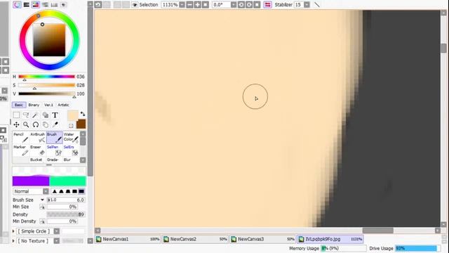Toggle the HSV slider panel icon
This screenshot has height=253, width=449.
(36, 5)
